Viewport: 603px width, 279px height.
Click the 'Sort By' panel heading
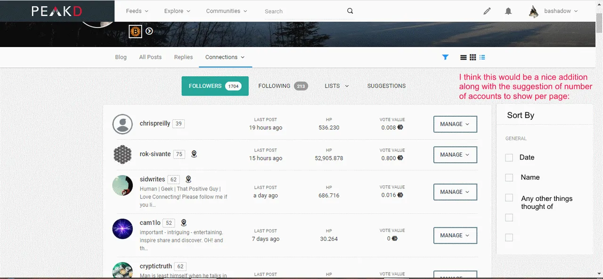(x=521, y=115)
